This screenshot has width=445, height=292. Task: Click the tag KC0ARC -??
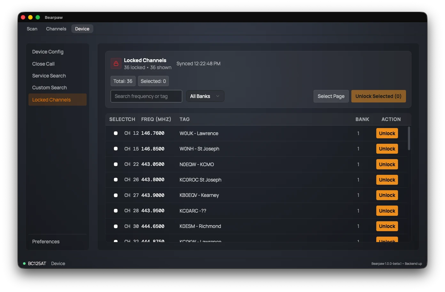coord(193,211)
